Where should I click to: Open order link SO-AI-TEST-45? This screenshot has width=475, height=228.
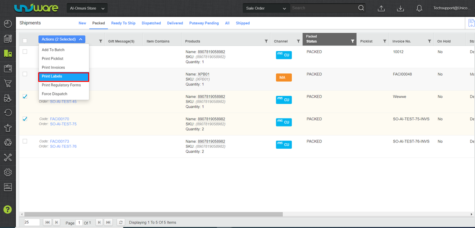tap(63, 102)
